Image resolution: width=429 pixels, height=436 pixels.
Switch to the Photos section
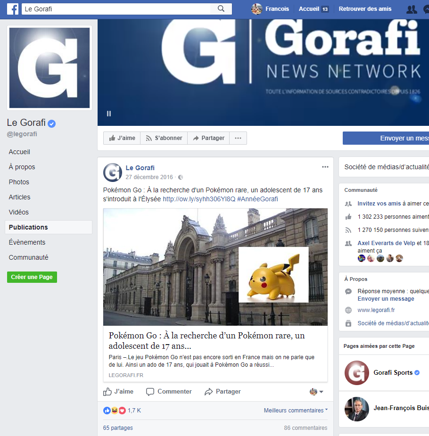pyautogui.click(x=19, y=181)
